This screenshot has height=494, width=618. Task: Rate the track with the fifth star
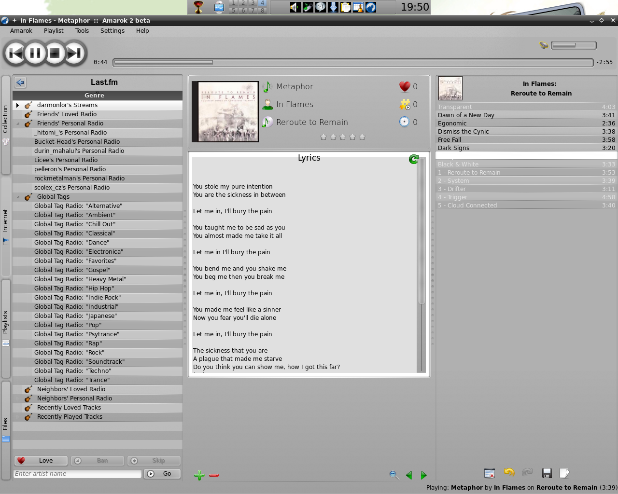[362, 137]
